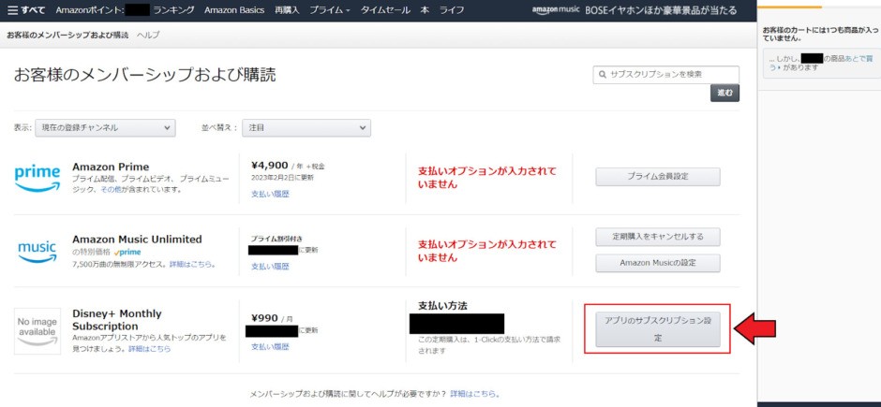Click the amazon music logo in top banner
The width and height of the screenshot is (881, 407).
556,10
